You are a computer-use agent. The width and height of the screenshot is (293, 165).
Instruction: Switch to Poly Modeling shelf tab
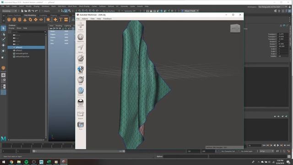point(30,15)
